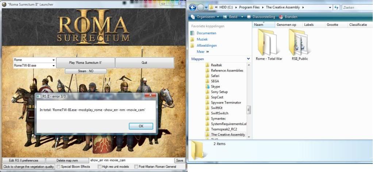Select The Creative Assembly tree folder
This screenshot has height=172, width=373.
pos(228,135)
